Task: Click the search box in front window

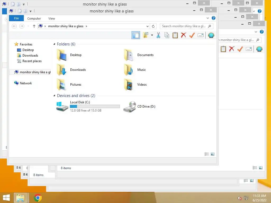Action: click(x=187, y=26)
